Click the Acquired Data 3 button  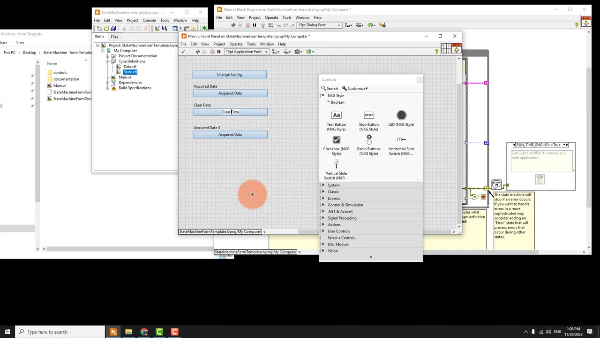[x=230, y=135]
